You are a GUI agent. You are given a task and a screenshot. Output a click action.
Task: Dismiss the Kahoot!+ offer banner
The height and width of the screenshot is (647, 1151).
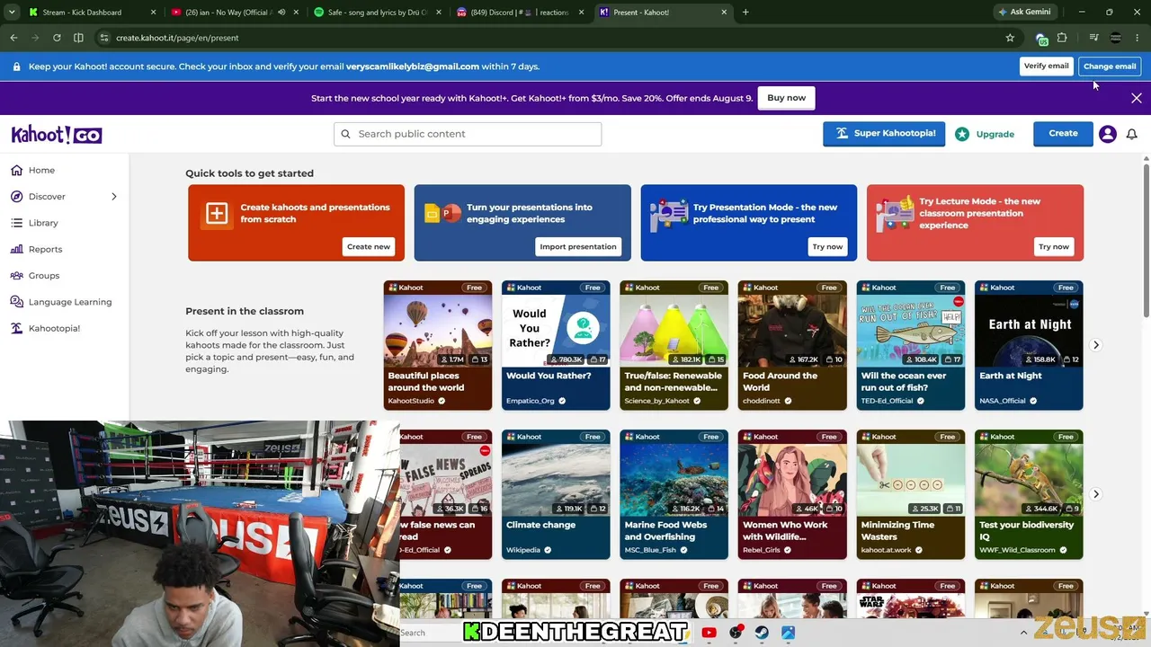coord(1137,98)
